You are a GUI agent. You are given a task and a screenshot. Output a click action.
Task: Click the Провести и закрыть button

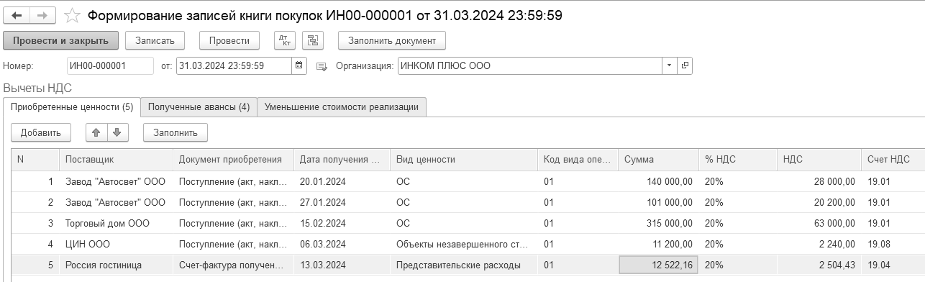pyautogui.click(x=60, y=40)
